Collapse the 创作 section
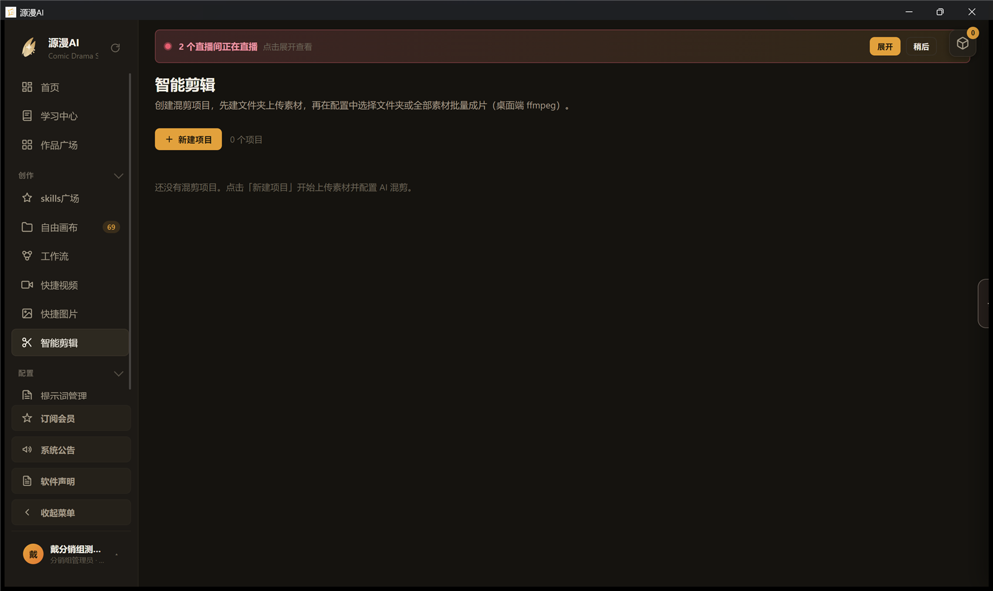The image size is (993, 591). pos(119,176)
